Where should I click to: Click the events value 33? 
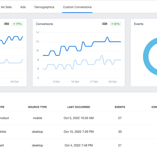pos(120,132)
